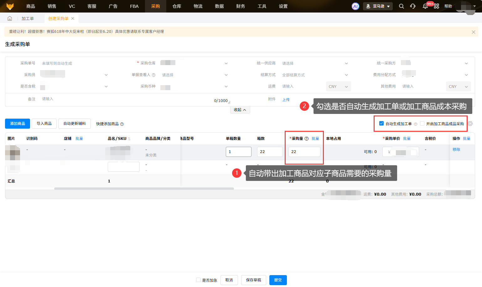The height and width of the screenshot is (287, 482).
Task: Open the AI assistant icon
Action: (x=355, y=6)
